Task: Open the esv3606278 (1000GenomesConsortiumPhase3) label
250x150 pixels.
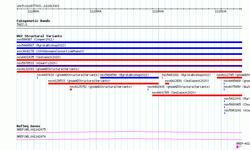Action: click(51, 51)
